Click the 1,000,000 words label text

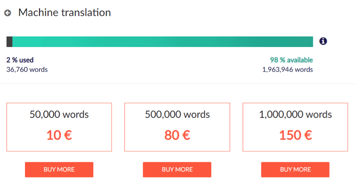(296, 114)
